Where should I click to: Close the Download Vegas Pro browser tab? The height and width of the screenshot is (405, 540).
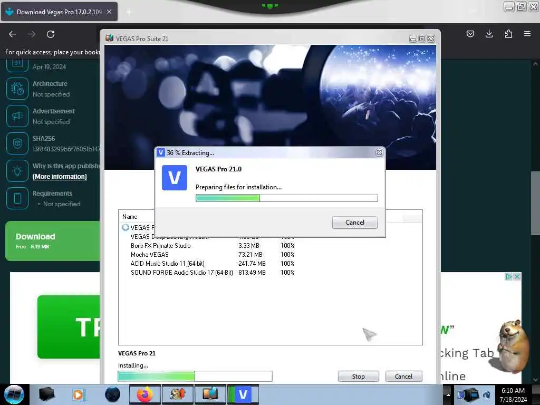(x=109, y=12)
